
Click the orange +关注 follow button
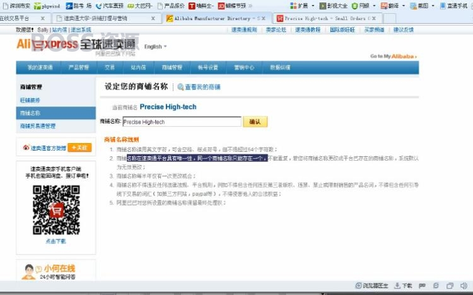[x=79, y=147]
